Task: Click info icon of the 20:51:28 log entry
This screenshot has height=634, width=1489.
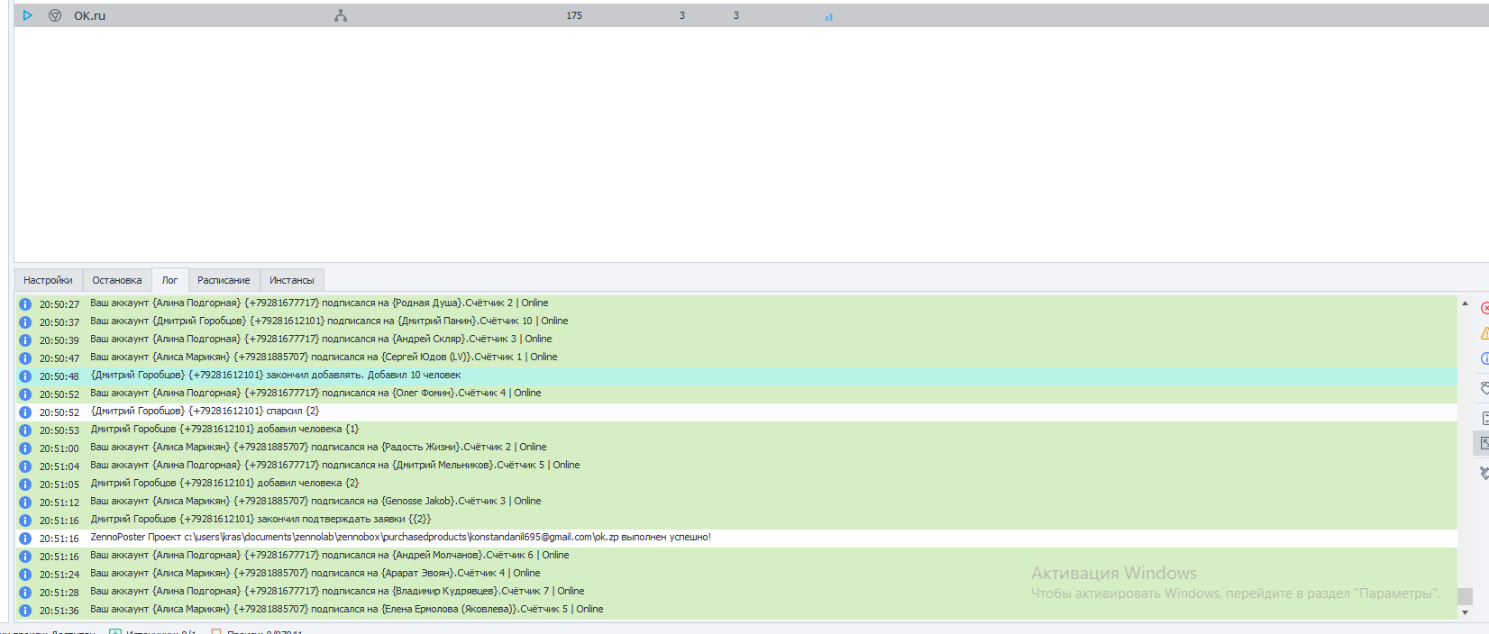Action: click(25, 593)
